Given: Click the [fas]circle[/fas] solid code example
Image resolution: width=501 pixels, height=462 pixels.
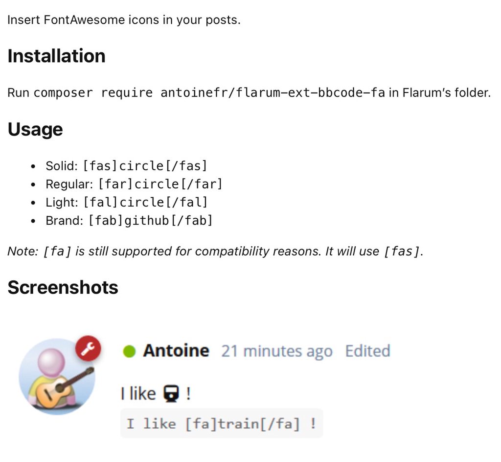Looking at the screenshot, I should point(145,166).
